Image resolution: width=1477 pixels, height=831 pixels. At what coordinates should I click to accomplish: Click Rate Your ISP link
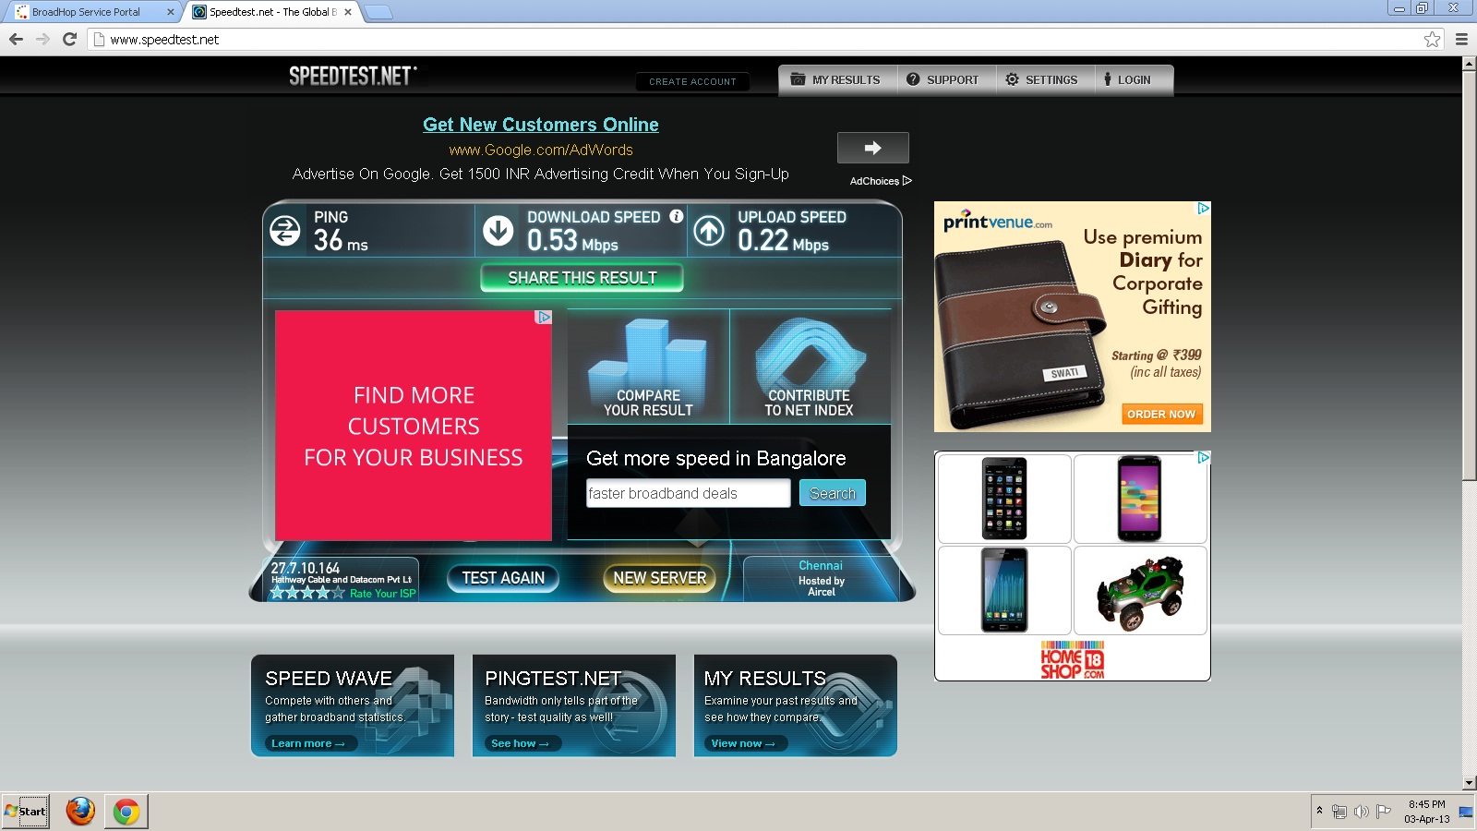pyautogui.click(x=382, y=594)
